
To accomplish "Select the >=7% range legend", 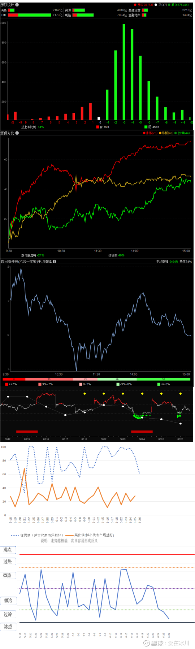I will (x=11, y=384).
